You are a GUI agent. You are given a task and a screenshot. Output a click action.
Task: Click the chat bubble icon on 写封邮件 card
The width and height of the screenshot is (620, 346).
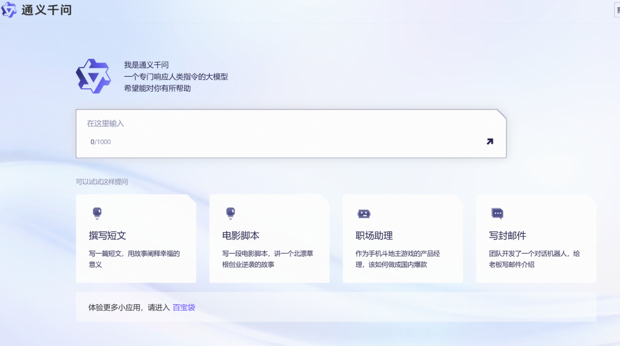pos(496,213)
